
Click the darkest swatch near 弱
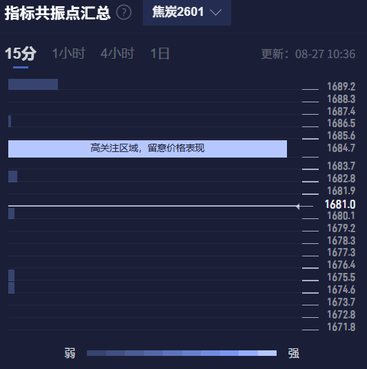point(97,353)
